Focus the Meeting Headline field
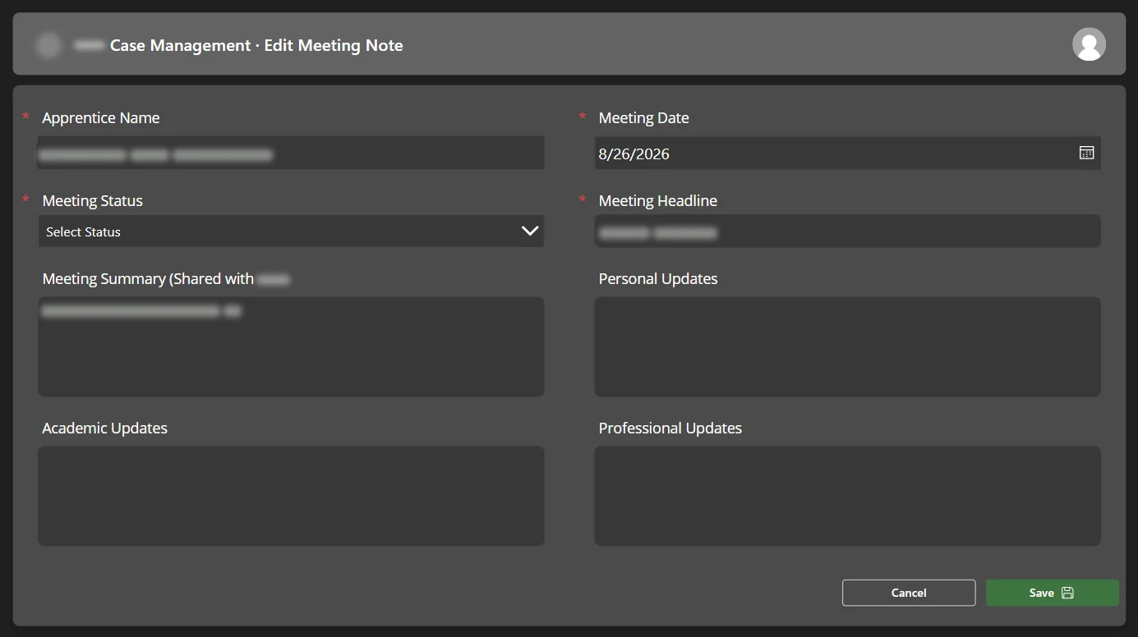 pos(847,231)
